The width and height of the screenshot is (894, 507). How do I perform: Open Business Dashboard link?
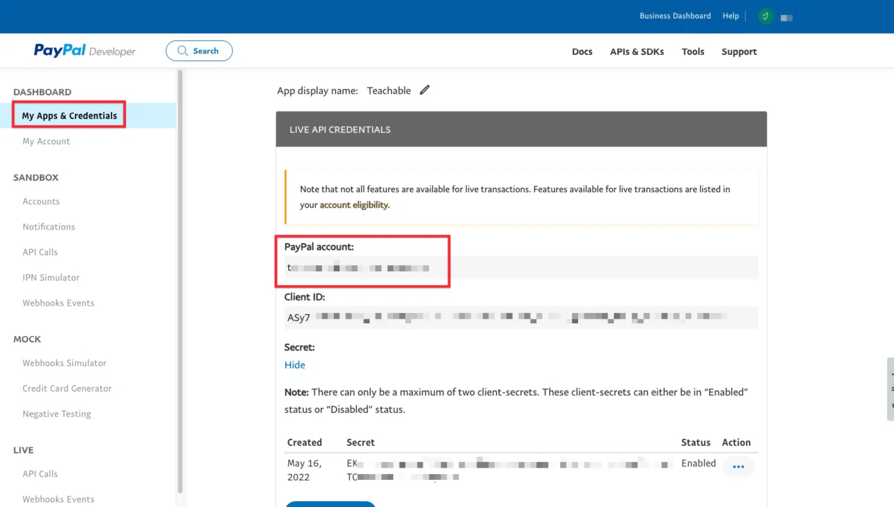click(675, 16)
